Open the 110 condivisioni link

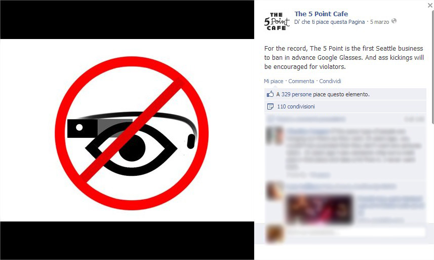coord(296,106)
